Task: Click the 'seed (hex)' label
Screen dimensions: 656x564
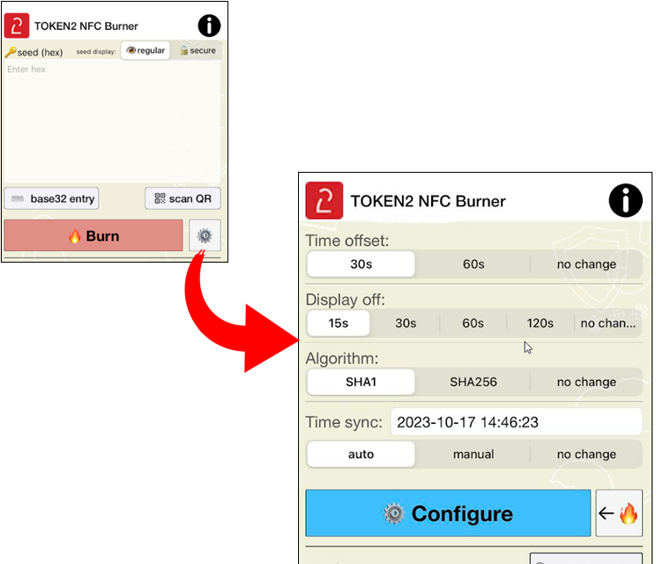Action: (x=40, y=53)
